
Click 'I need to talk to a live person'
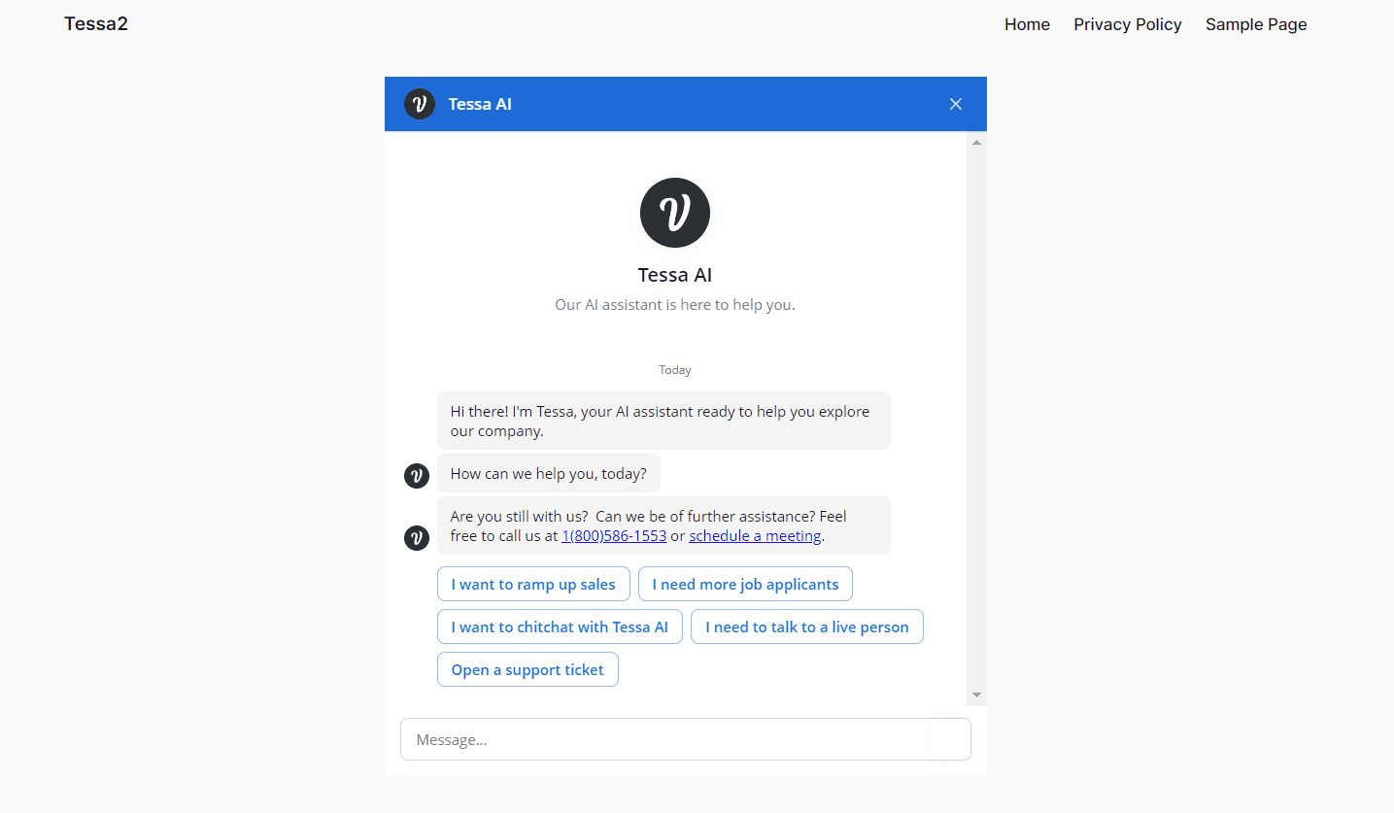806,627
